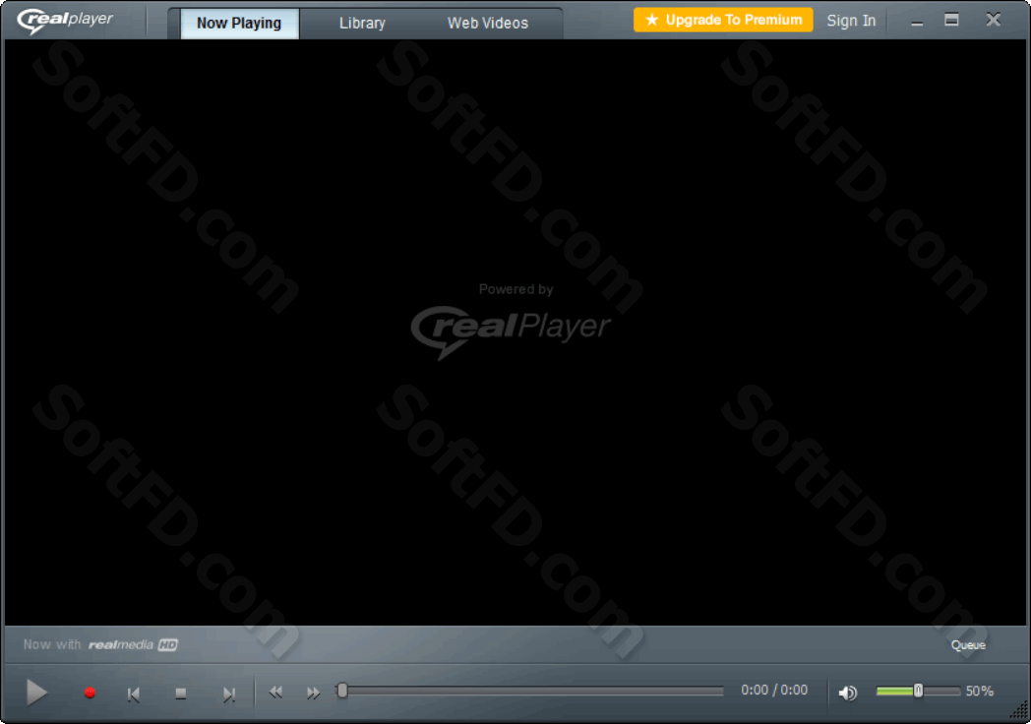The width and height of the screenshot is (1031, 724).
Task: Click the 50% volume readout
Action: tap(980, 692)
